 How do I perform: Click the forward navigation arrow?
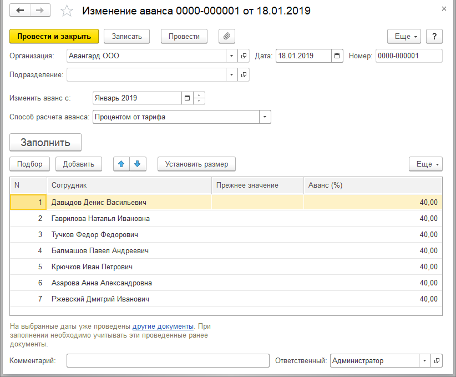coord(40,11)
